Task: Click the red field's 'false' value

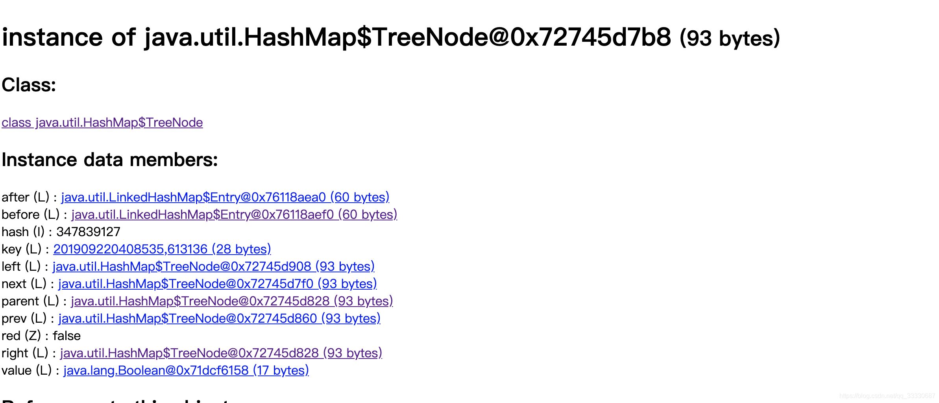Action: [67, 336]
